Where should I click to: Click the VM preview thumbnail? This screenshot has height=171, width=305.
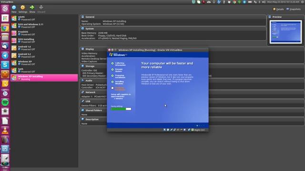[x=285, y=32]
